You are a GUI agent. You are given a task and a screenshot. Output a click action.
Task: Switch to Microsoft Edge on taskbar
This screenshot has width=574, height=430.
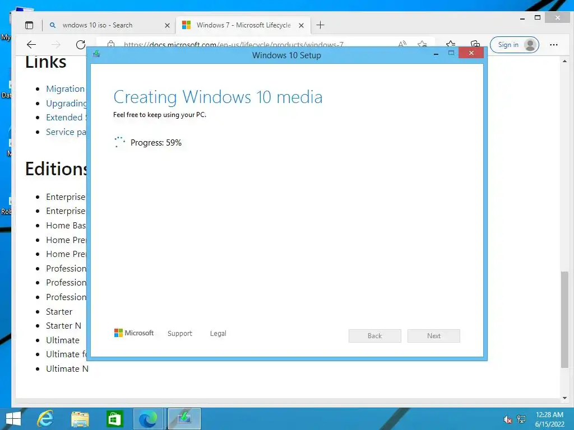tap(149, 419)
